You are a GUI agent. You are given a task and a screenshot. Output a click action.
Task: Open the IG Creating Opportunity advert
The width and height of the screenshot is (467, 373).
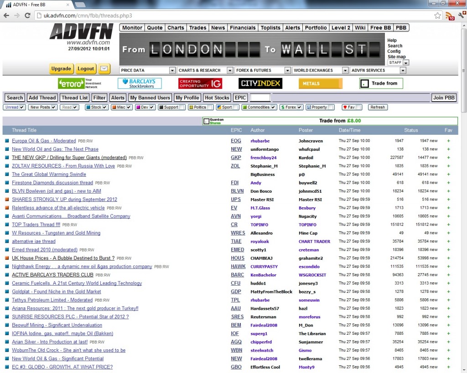click(201, 84)
